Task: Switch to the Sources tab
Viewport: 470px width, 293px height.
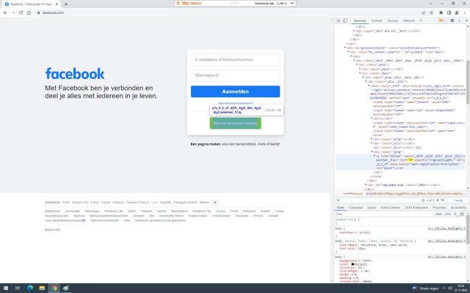Action: pos(392,21)
